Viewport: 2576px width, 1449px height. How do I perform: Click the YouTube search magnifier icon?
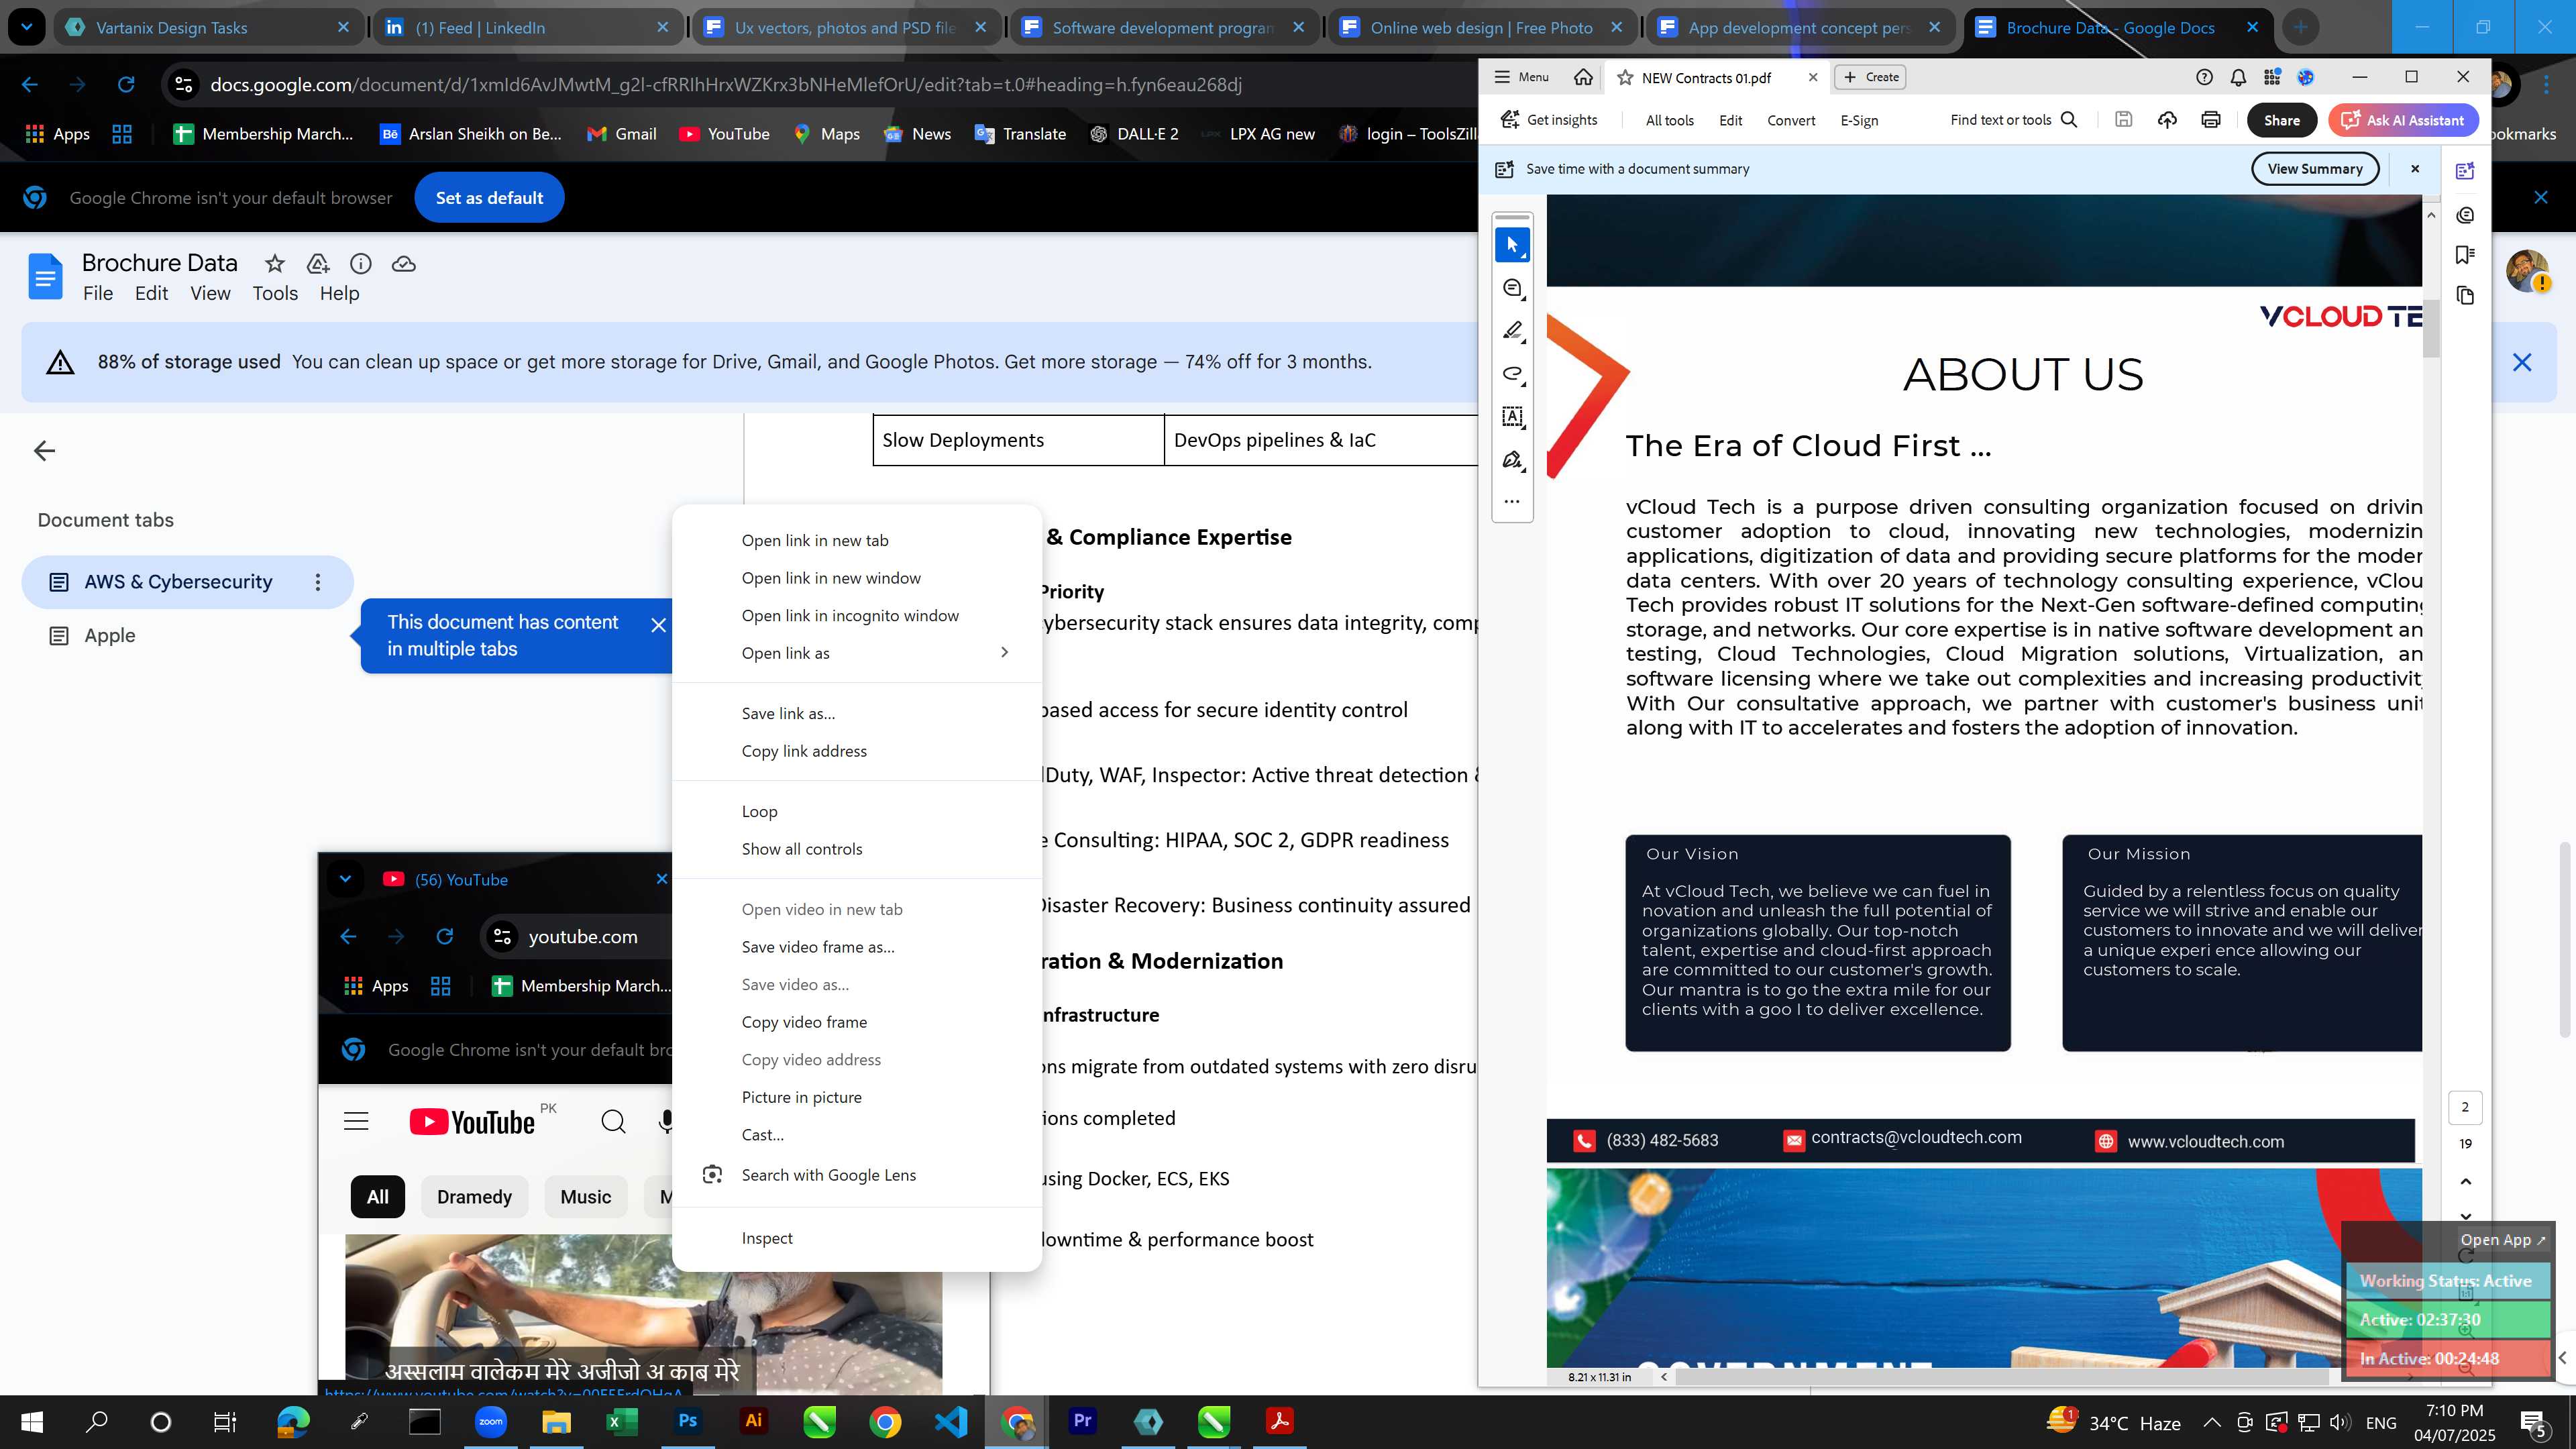tap(613, 1121)
